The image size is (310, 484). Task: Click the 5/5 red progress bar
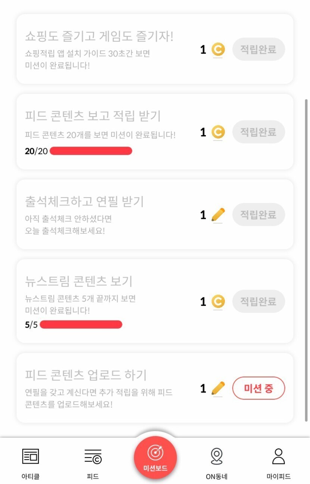(81, 325)
